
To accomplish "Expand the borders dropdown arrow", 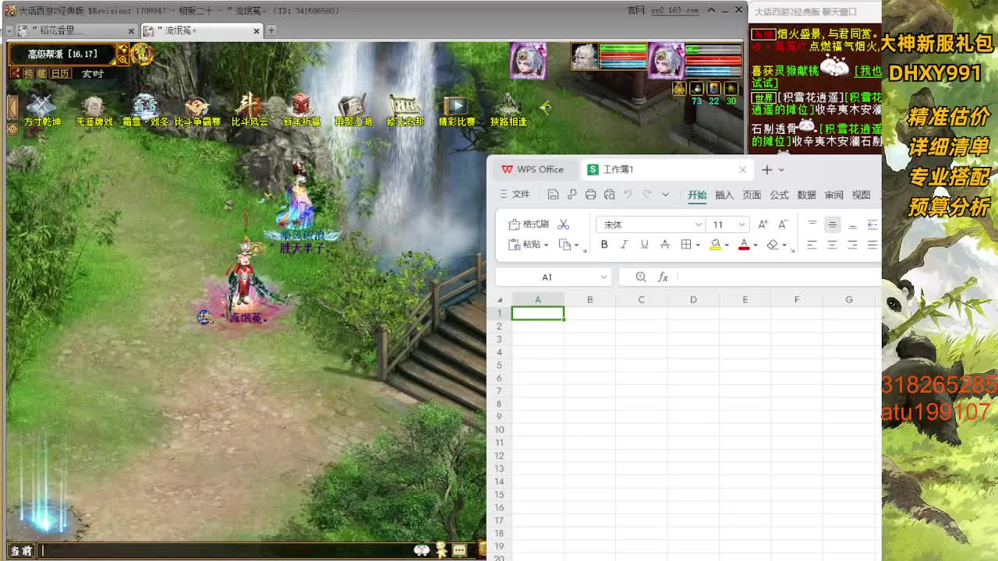I will click(x=697, y=245).
